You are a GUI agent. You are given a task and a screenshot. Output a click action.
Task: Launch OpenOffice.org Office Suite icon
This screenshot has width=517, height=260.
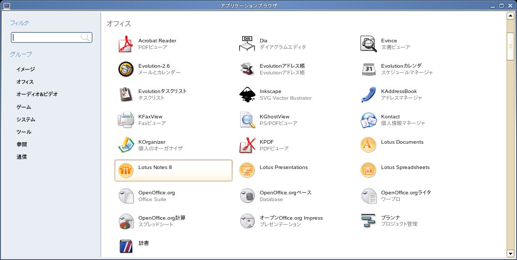point(126,196)
